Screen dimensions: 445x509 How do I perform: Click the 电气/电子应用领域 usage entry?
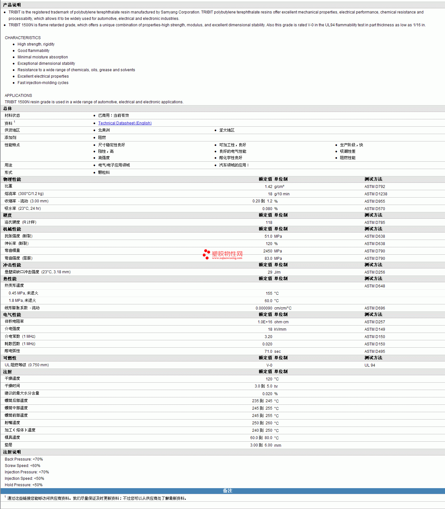pyautogui.click(x=114, y=165)
